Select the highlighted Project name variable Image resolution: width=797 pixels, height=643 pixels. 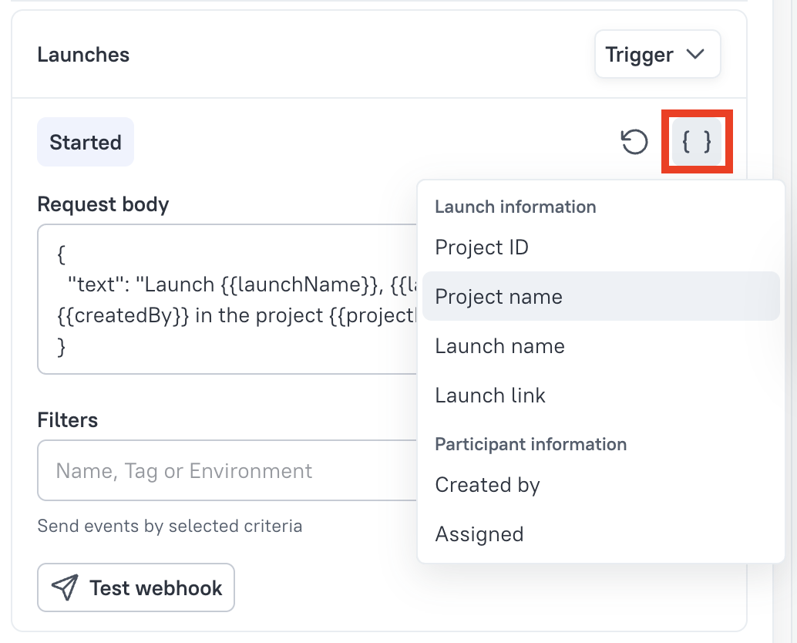499,297
